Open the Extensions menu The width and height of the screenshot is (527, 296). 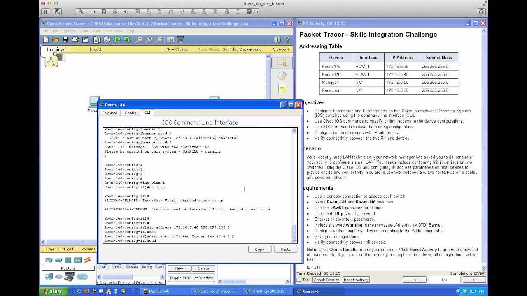pyautogui.click(x=114, y=31)
